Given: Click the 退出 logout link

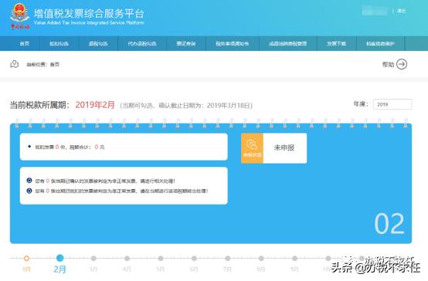Looking at the screenshot, I should coord(401,11).
